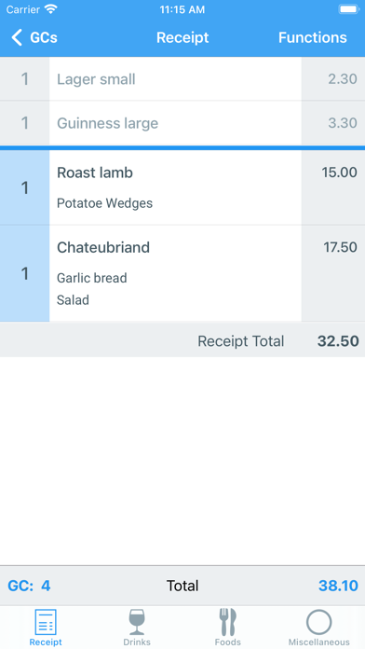Tap the quantity cell of Roast lamb

(25, 187)
